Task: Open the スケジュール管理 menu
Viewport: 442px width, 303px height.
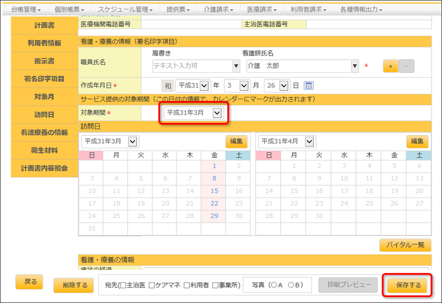Action: pos(125,9)
